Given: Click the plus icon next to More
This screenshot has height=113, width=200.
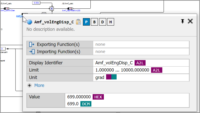Looking at the screenshot, I should [29, 85].
